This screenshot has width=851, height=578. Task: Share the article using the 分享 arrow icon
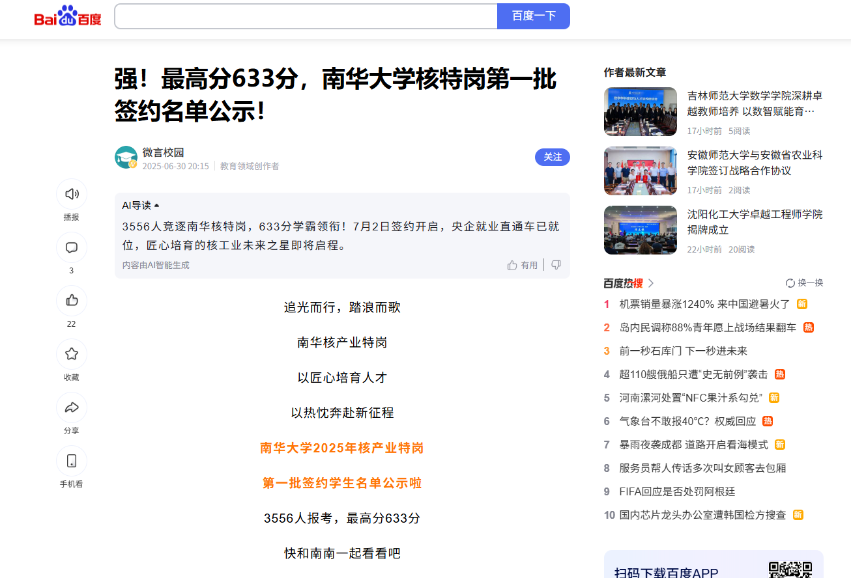click(x=72, y=407)
